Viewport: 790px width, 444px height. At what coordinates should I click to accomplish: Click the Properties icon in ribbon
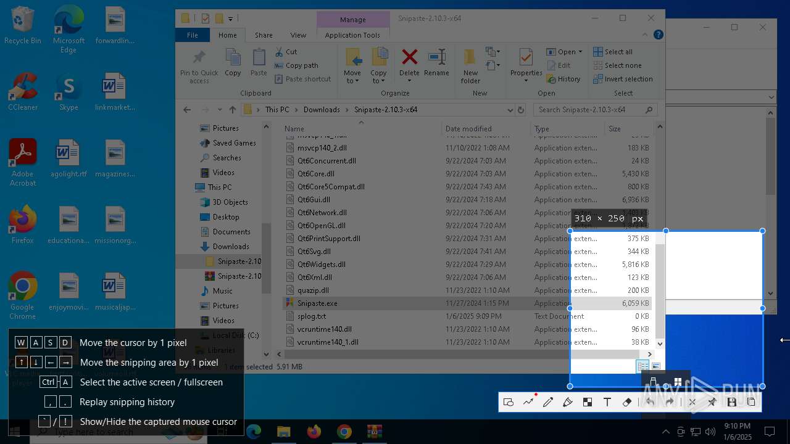[526, 58]
